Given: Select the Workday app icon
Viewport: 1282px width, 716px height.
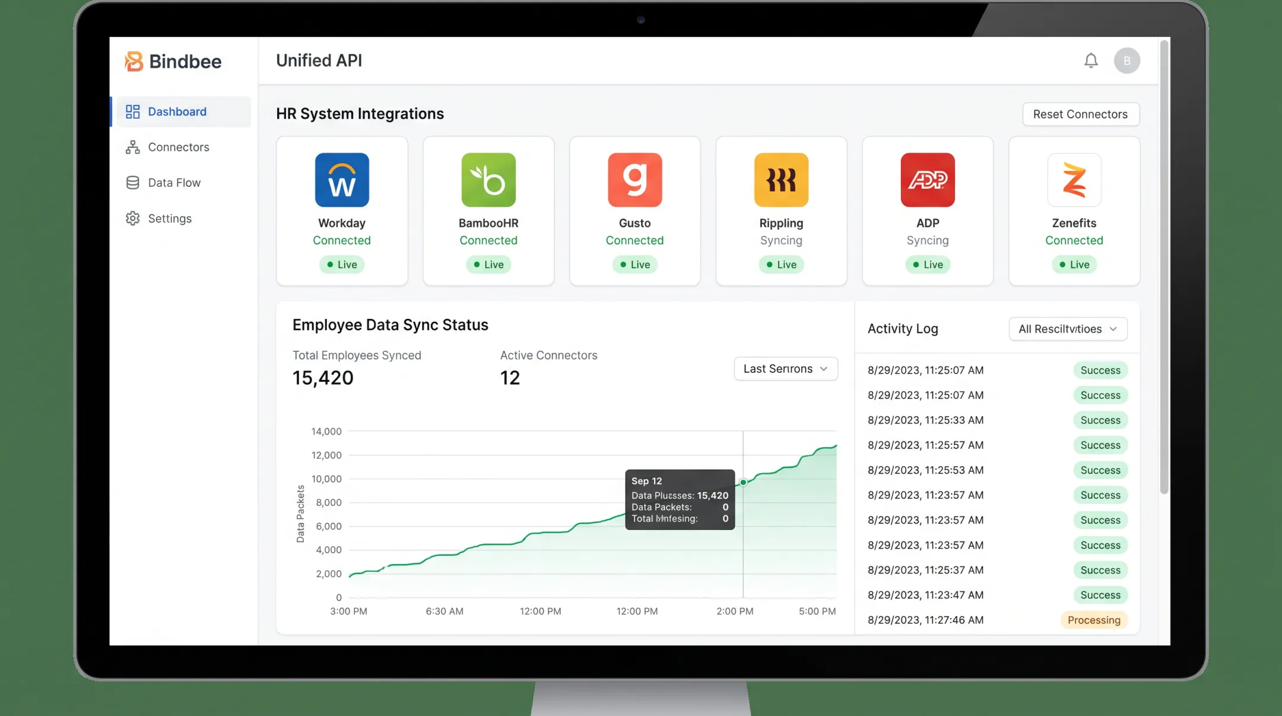Looking at the screenshot, I should (342, 180).
